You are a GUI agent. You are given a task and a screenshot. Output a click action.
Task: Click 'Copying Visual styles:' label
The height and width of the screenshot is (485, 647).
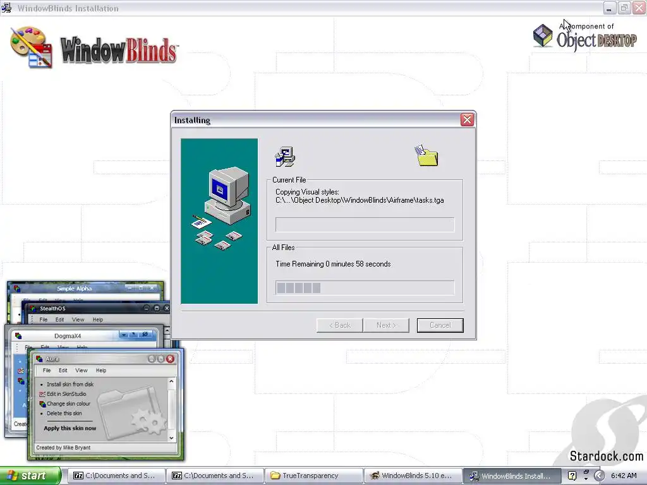pos(308,192)
